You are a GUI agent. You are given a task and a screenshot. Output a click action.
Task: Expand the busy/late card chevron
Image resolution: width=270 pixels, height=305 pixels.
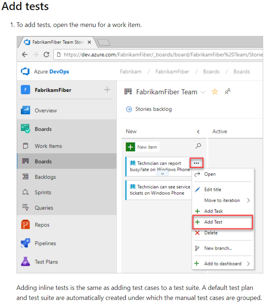tap(163, 174)
